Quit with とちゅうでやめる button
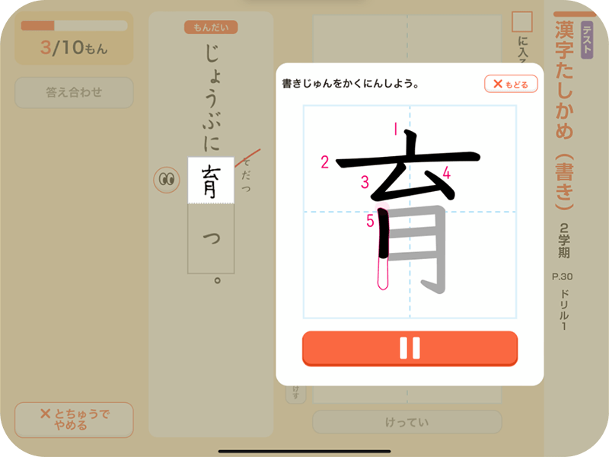Image resolution: width=609 pixels, height=457 pixels. [x=74, y=420]
